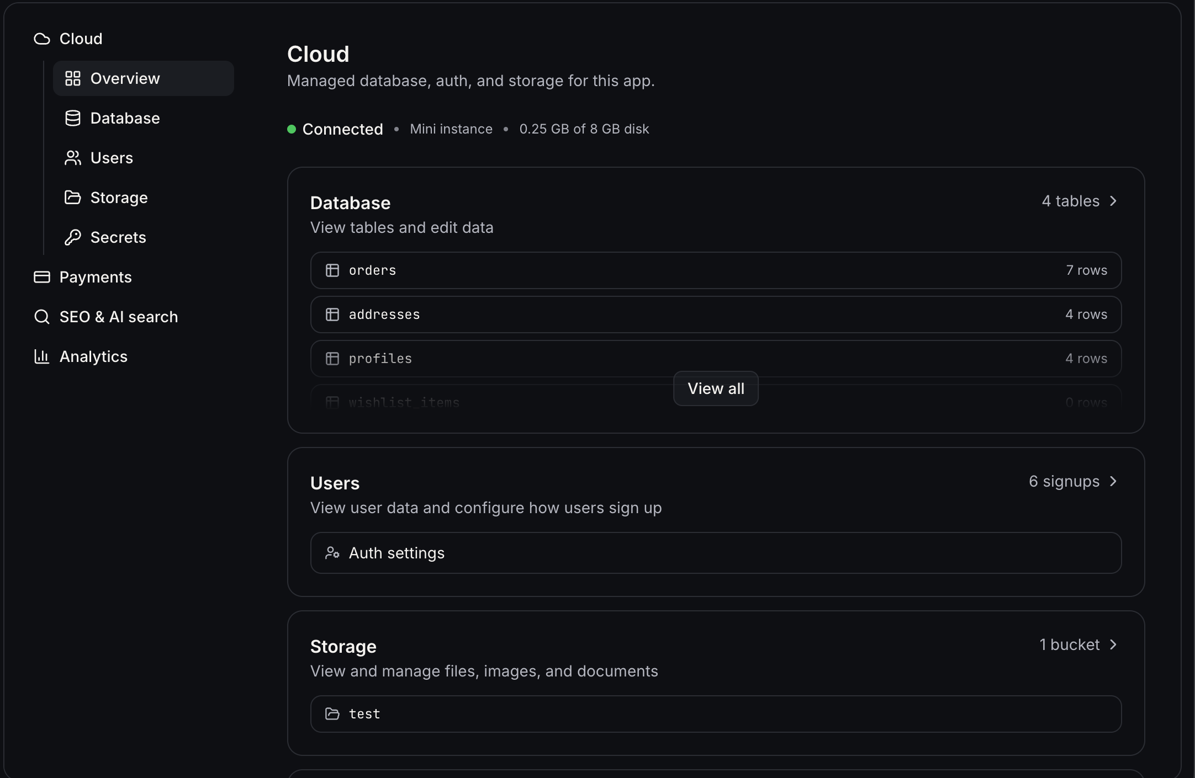Click the Database cylinder icon in the sidebar
The width and height of the screenshot is (1195, 778).
point(73,118)
